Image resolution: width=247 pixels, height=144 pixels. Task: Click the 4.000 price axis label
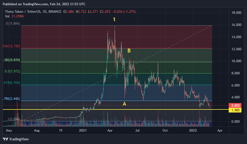[x=236, y=97]
